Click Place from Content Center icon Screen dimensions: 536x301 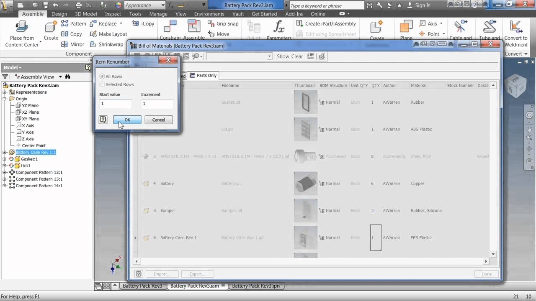(22, 27)
